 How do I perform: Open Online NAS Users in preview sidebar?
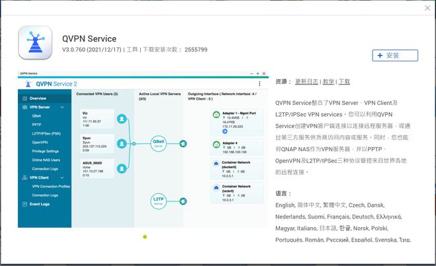click(x=46, y=160)
